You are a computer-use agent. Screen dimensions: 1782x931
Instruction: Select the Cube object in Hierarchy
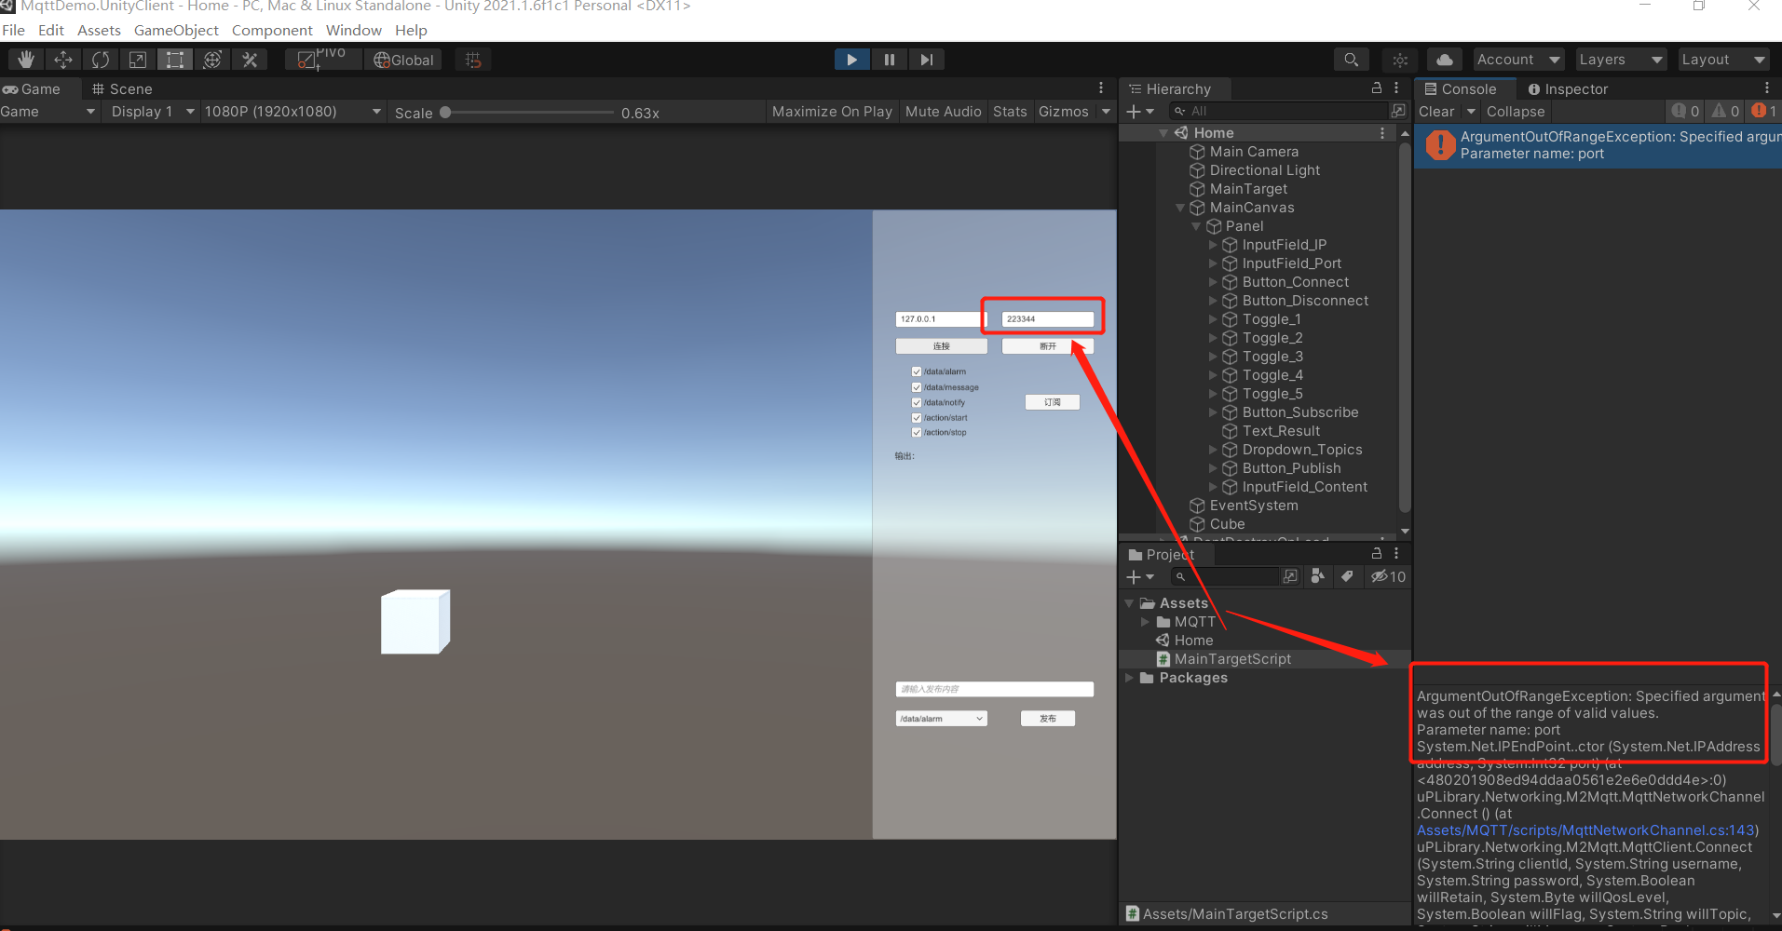[x=1227, y=523]
